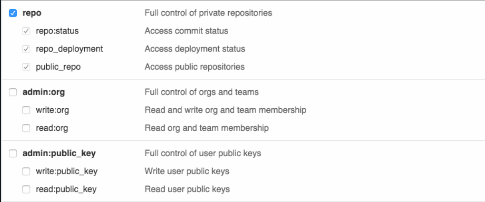485x202 pixels.
Task: Check the write:public_key permission box
Action: tap(26, 171)
